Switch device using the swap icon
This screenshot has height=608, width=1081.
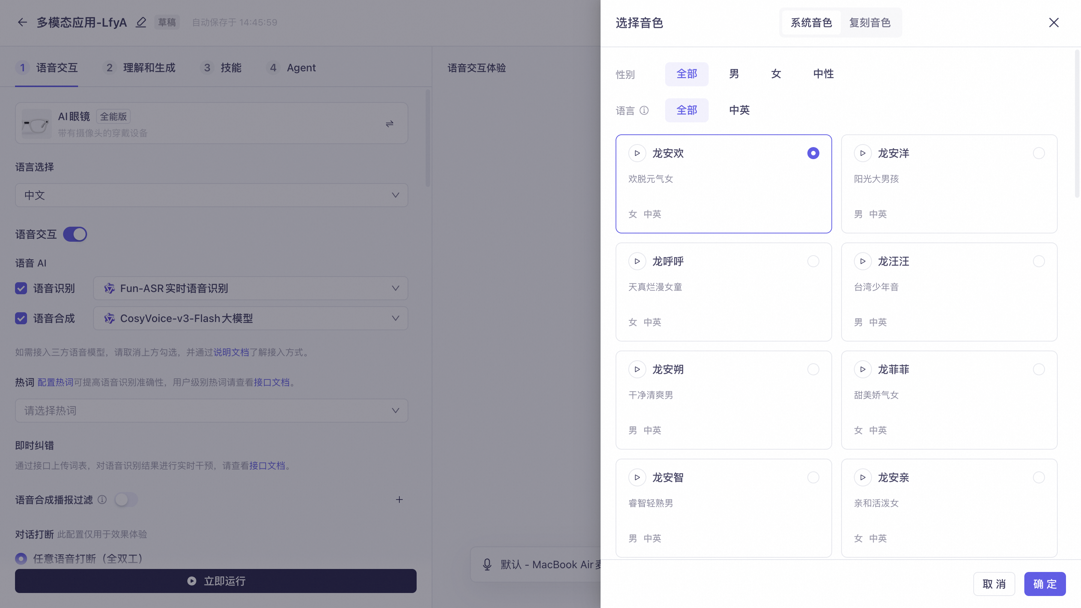pyautogui.click(x=390, y=124)
